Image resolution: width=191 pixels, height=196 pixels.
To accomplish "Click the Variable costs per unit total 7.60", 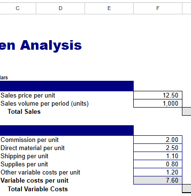I will (158, 180).
